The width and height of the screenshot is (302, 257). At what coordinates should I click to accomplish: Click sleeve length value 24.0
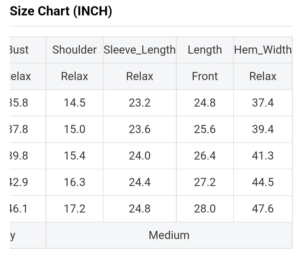tap(140, 156)
